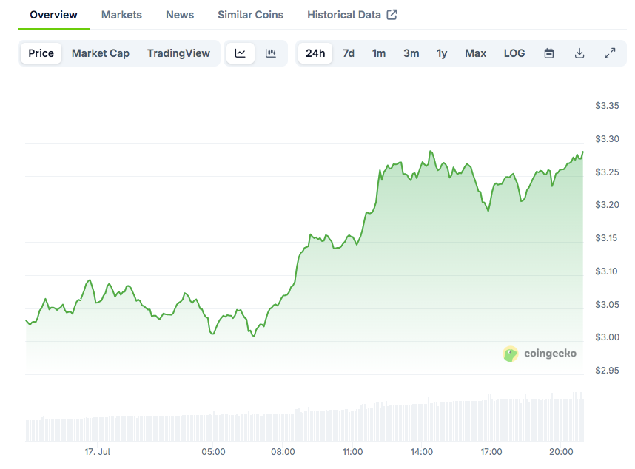This screenshot has width=635, height=469.
Task: Choose the 3m time range
Action: coord(411,53)
